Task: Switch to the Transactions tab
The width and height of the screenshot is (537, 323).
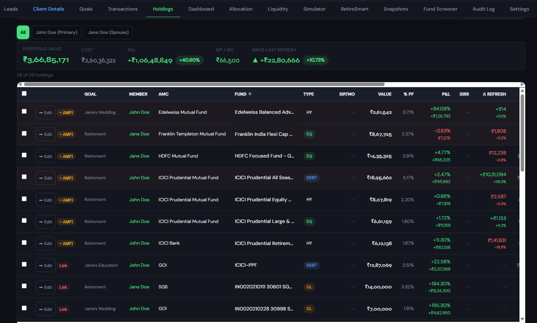Action: click(x=123, y=9)
